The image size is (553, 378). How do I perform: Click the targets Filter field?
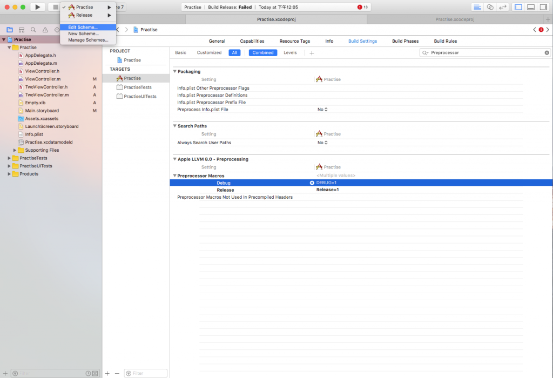(146, 373)
